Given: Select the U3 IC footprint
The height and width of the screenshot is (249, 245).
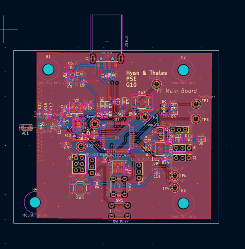Looking at the screenshot, I should pos(78,125).
